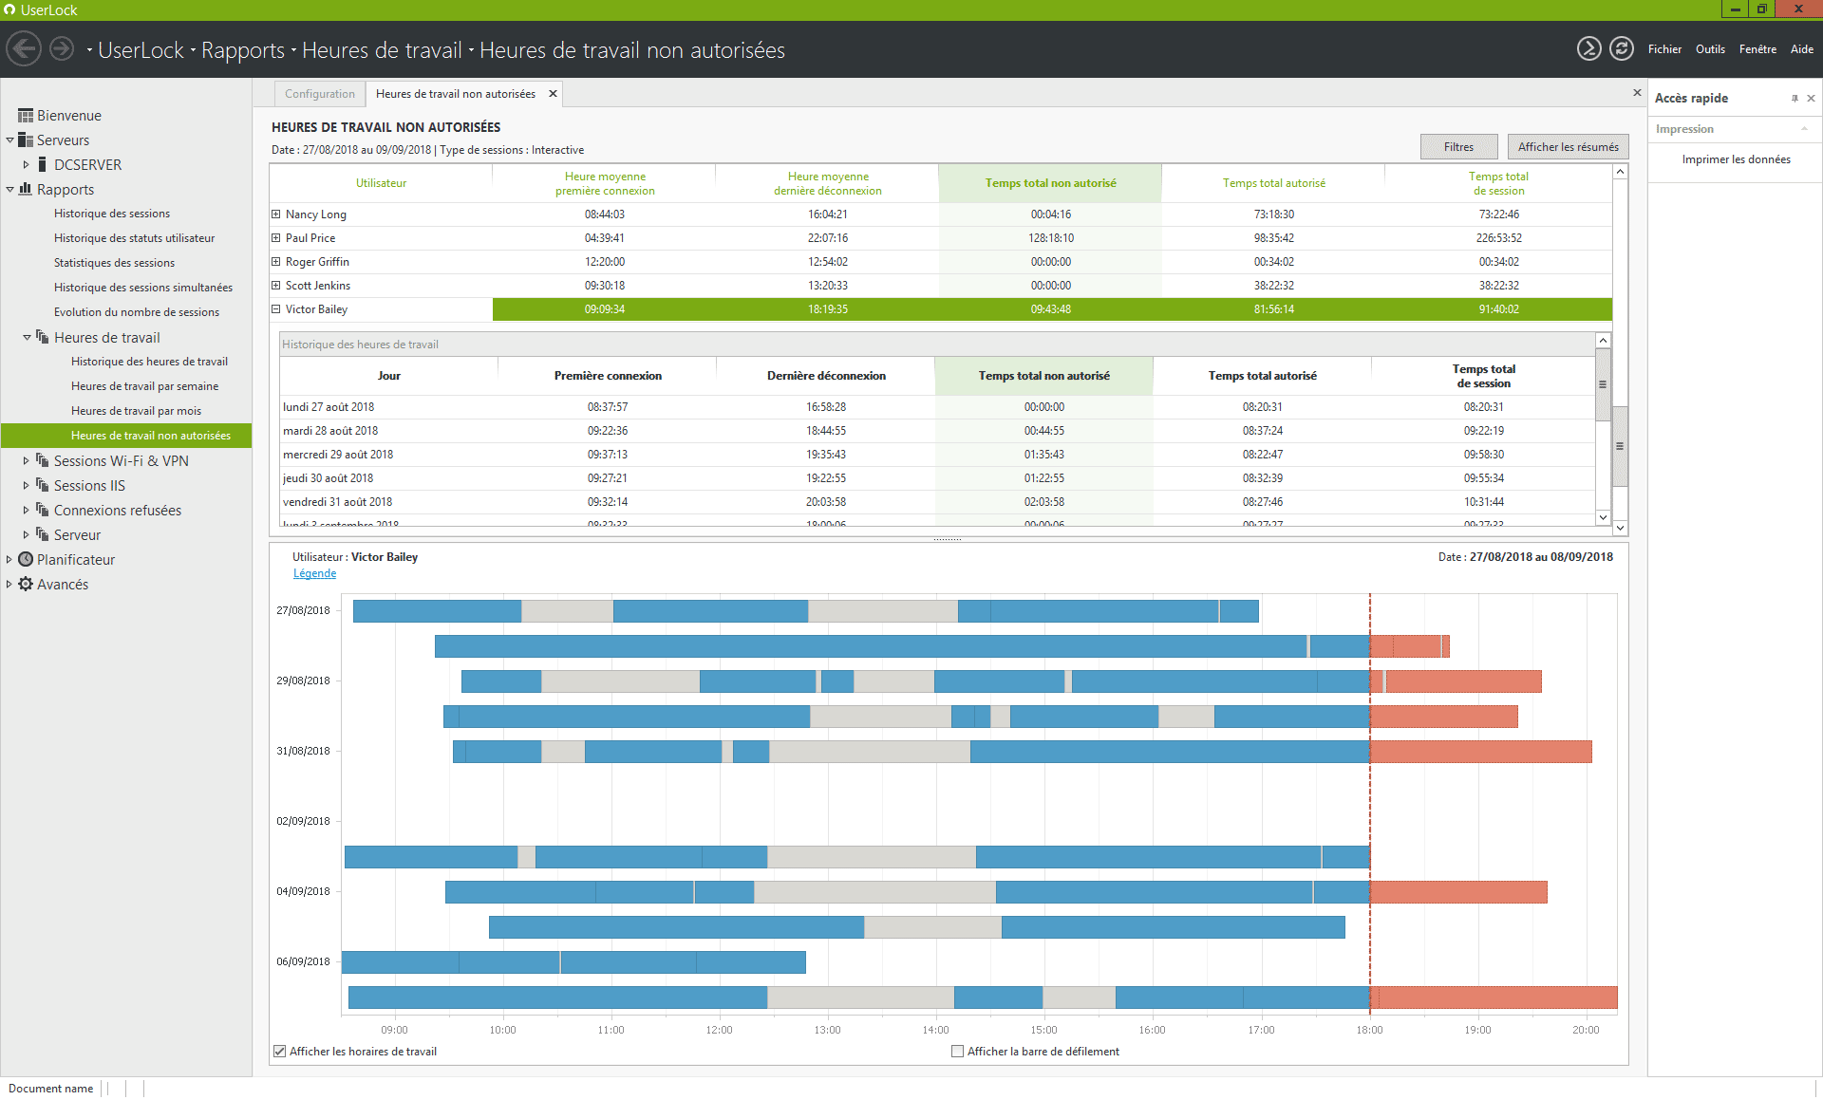Image resolution: width=1823 pixels, height=1100 pixels.
Task: Expand Paul Price row
Action: point(276,238)
